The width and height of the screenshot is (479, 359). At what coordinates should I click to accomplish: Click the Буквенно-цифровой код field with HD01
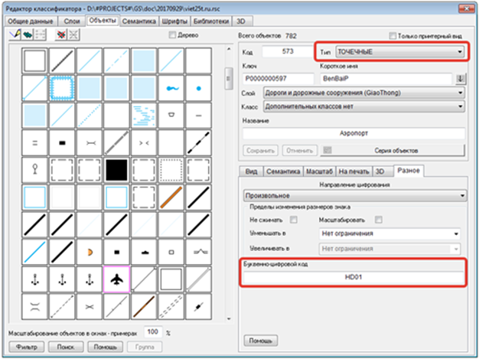tap(353, 278)
